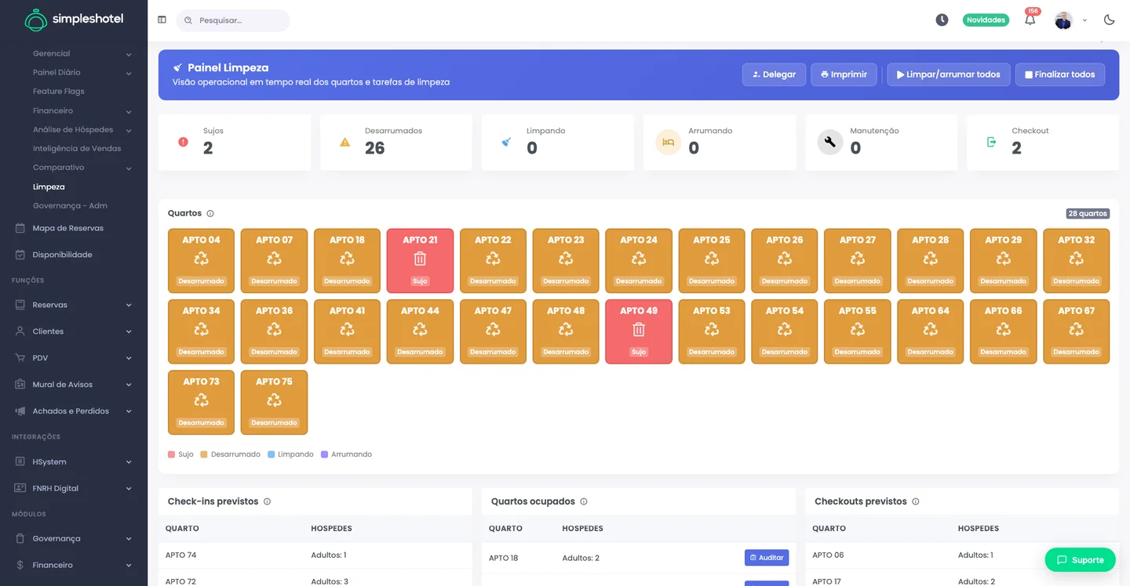Viewport: 1130px width, 586px height.
Task: Click the Limpando blue legend swatch
Action: 271,454
